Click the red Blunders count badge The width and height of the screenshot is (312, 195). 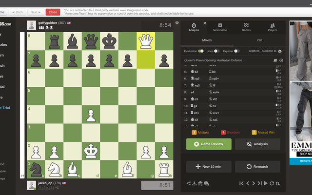point(223,132)
